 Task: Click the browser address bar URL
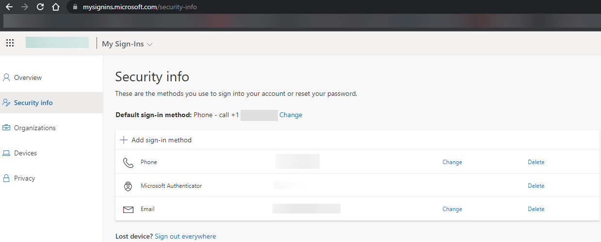pyautogui.click(x=140, y=7)
